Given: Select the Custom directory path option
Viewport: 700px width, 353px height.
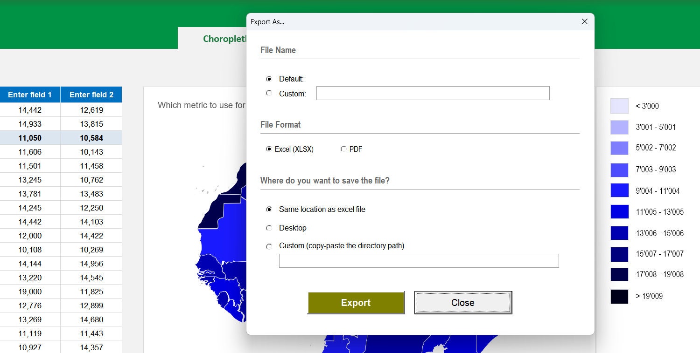Looking at the screenshot, I should [x=269, y=246].
